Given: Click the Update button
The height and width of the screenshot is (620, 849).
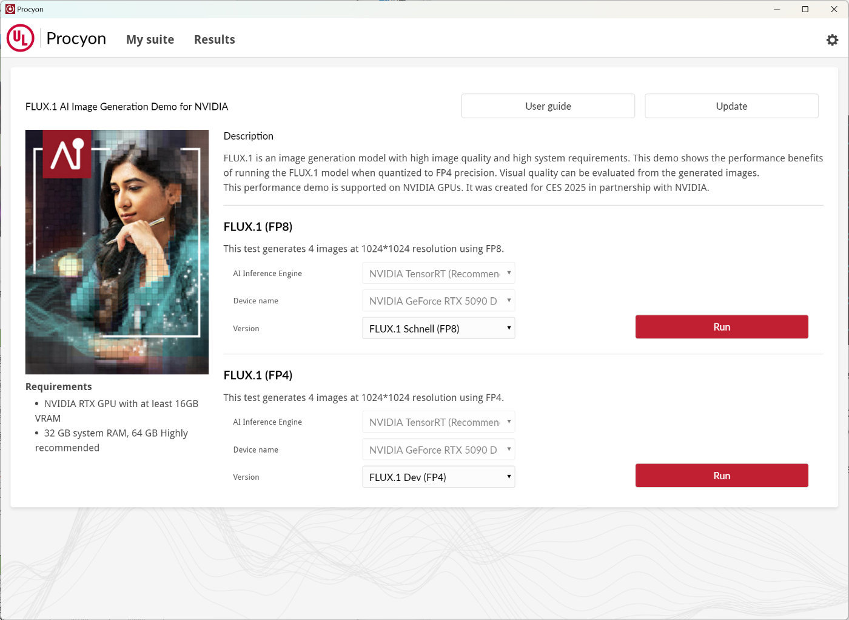Looking at the screenshot, I should point(731,106).
